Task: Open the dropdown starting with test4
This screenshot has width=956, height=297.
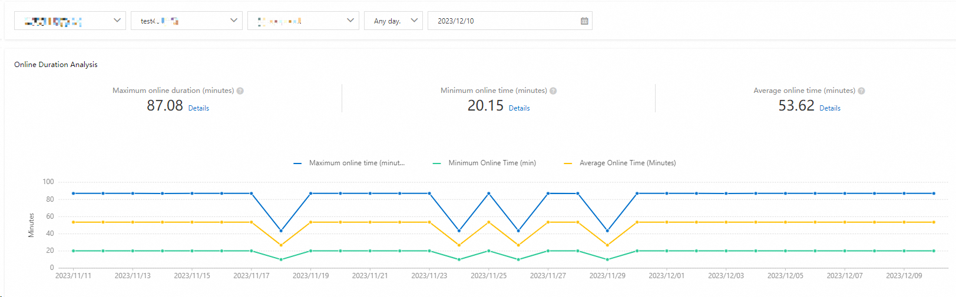Action: (186, 21)
